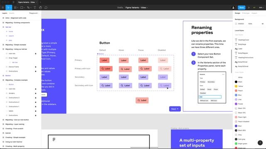The width and height of the screenshot is (266, 149).
Task: Switch to the Prototype tab
Action: (246, 13)
